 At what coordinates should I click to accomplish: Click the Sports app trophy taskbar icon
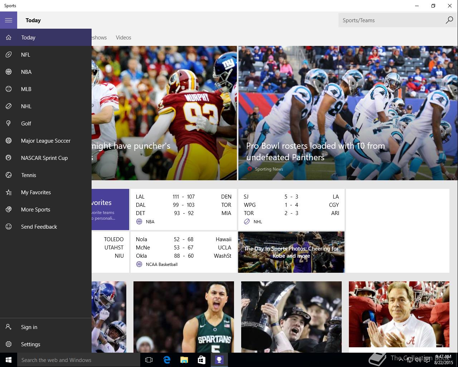tap(219, 360)
